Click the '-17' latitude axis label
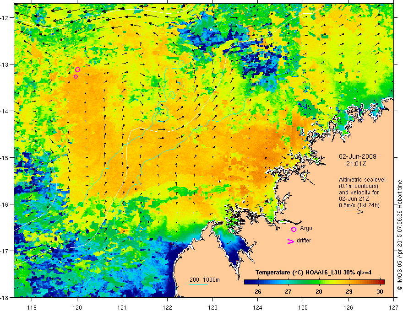403x311 pixels. point(5,251)
